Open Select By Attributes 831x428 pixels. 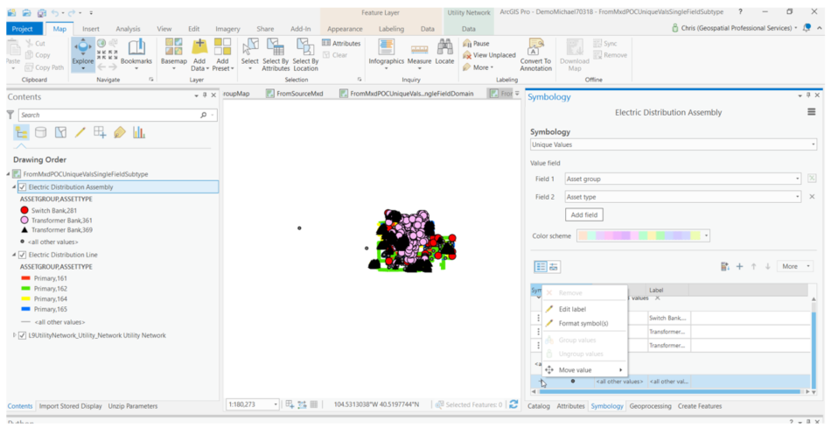pyautogui.click(x=276, y=54)
